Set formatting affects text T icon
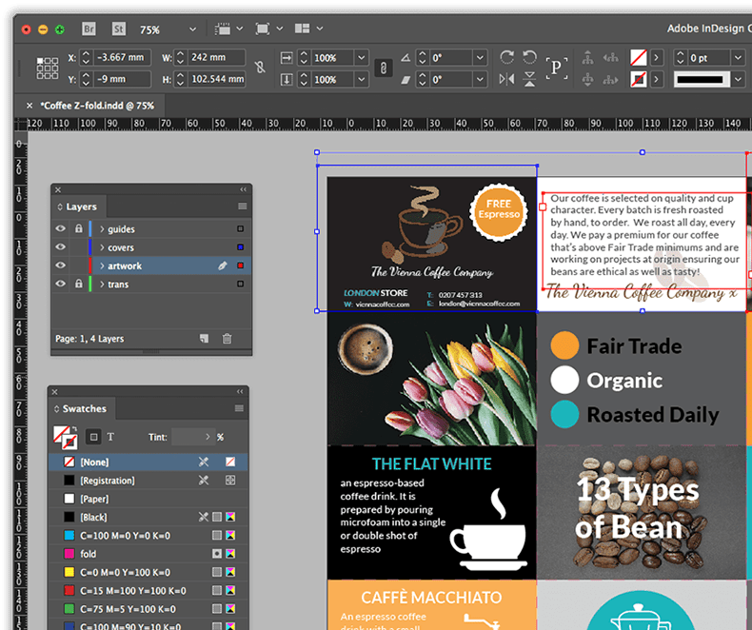752x630 pixels. (x=110, y=437)
